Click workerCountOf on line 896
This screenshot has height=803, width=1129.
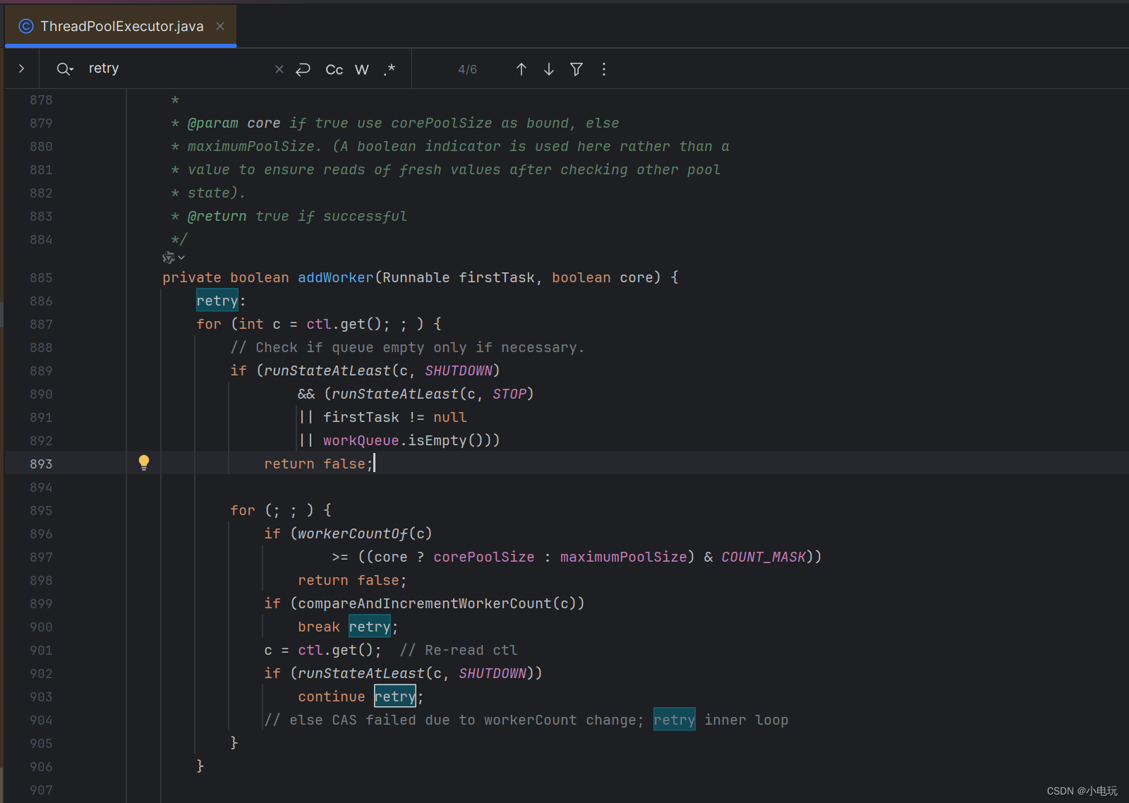coord(353,533)
